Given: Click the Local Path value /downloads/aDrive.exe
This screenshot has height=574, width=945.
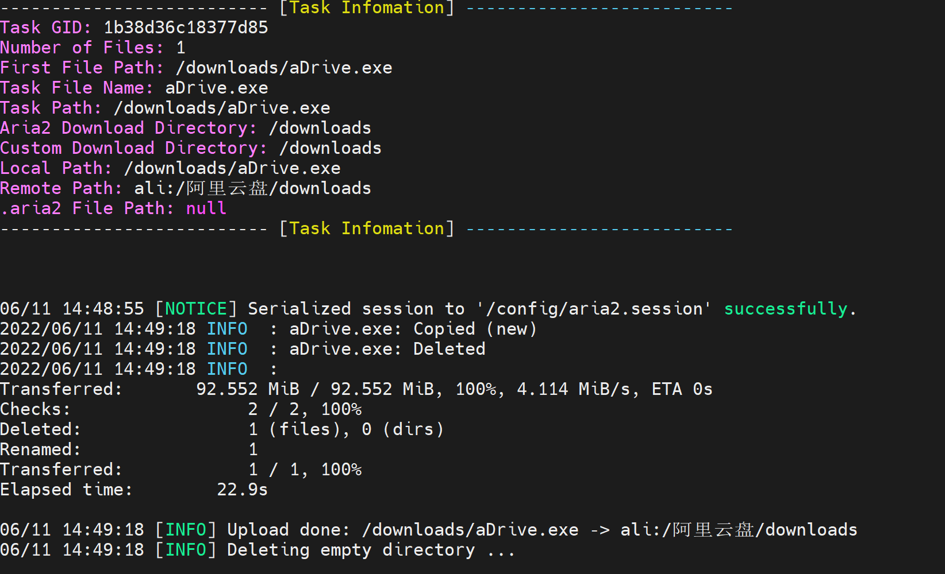Looking at the screenshot, I should point(232,168).
